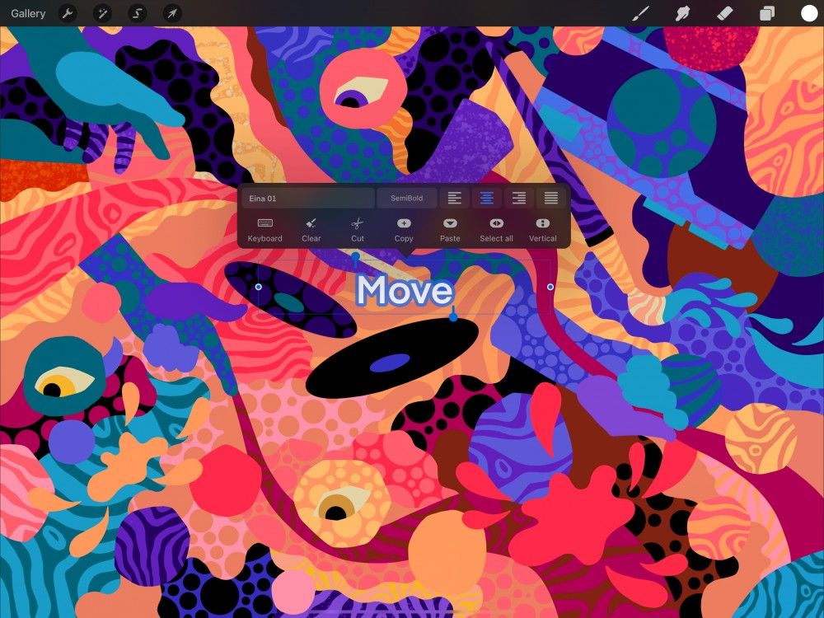Screen dimensions: 824x618
Task: Open the Adjustments magic wand menu
Action: point(102,13)
